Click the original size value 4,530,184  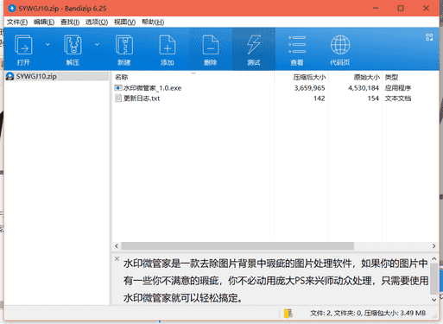(364, 88)
